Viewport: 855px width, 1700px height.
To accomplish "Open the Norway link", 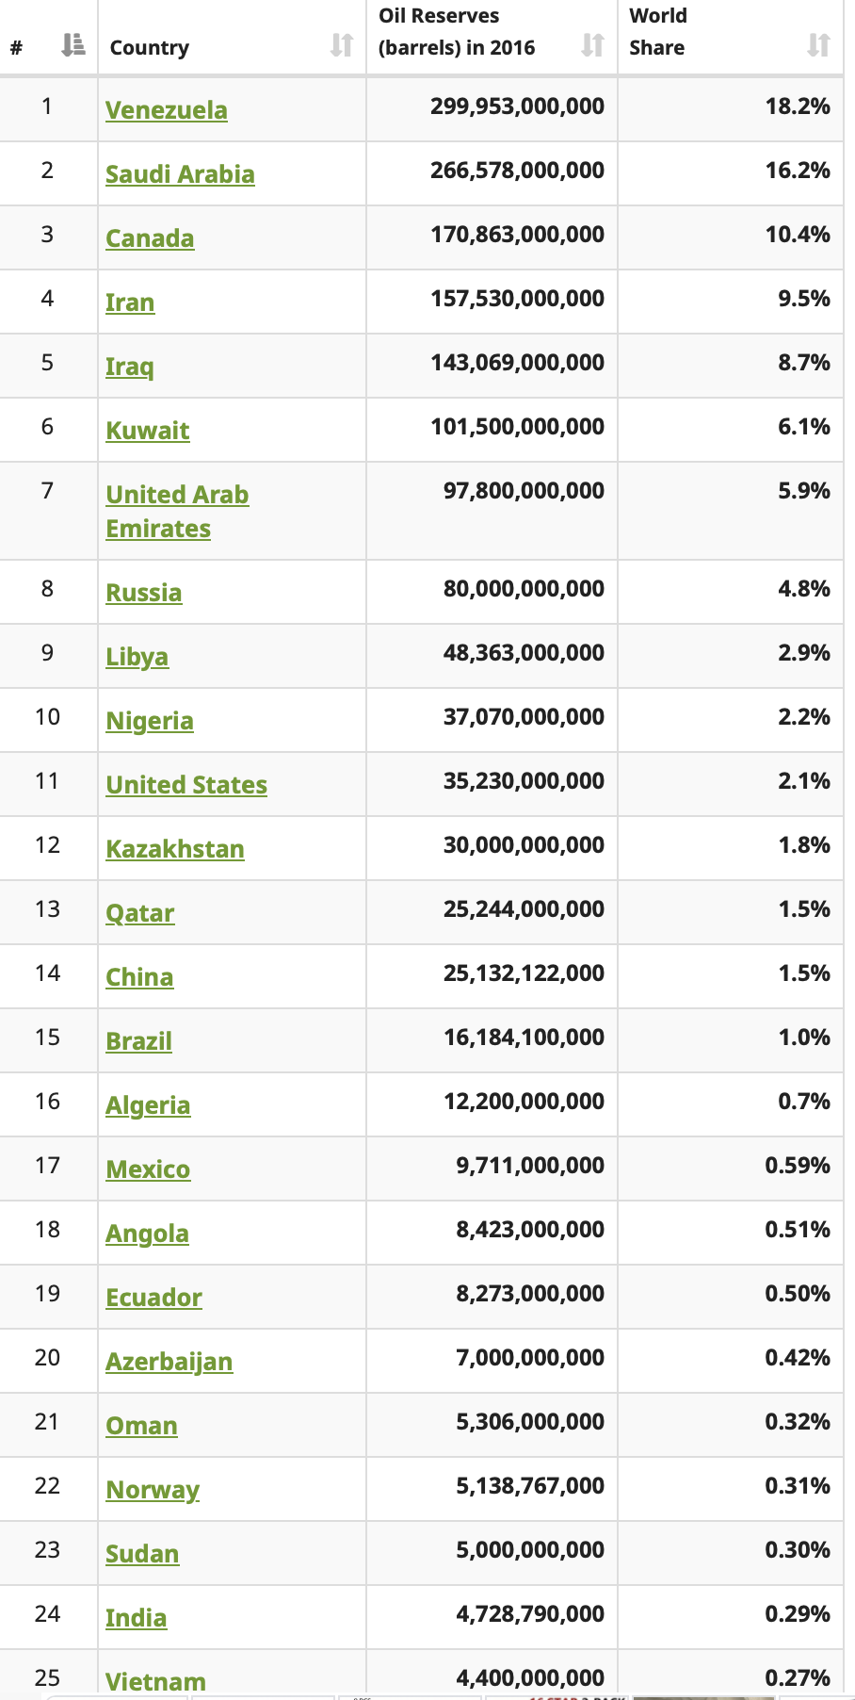I will point(153,1490).
